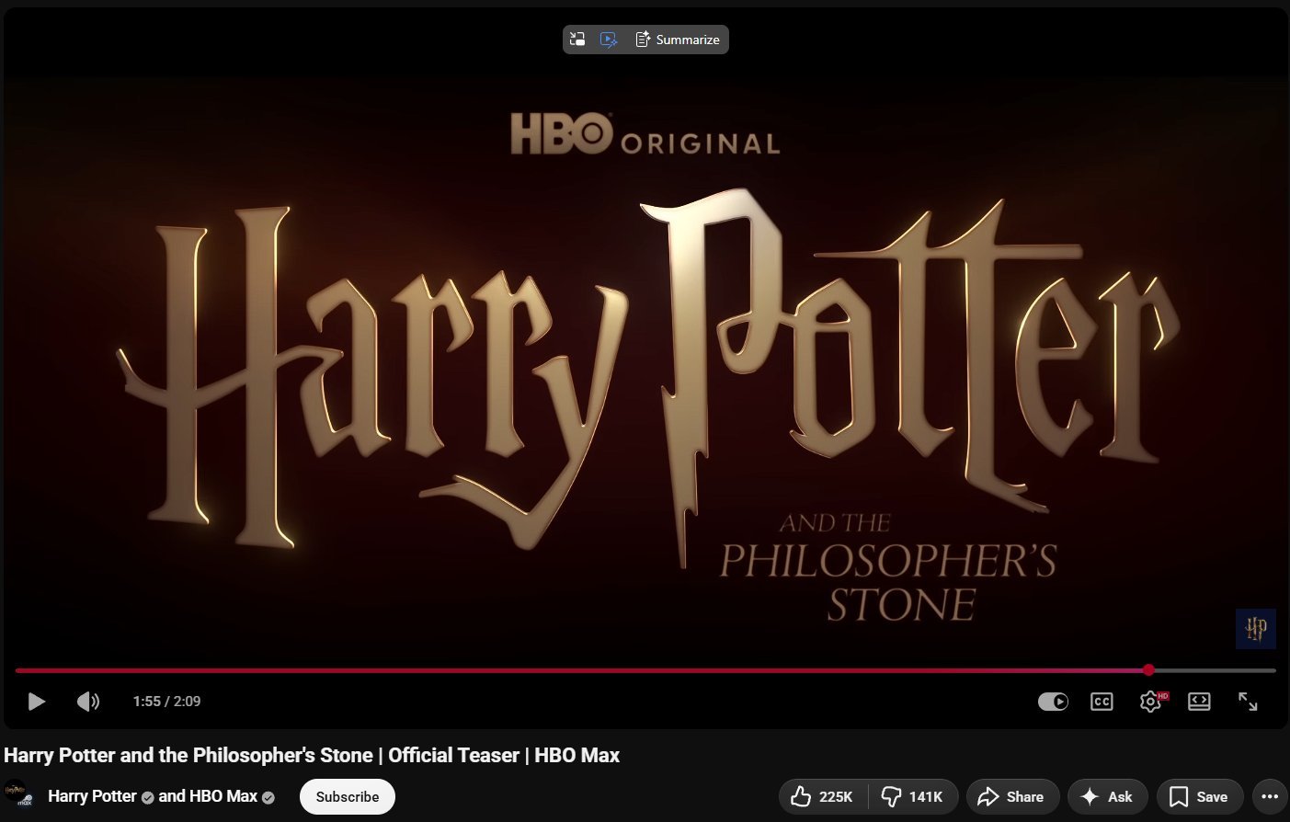
Task: Enter fullscreen mode
Action: [x=1248, y=702]
